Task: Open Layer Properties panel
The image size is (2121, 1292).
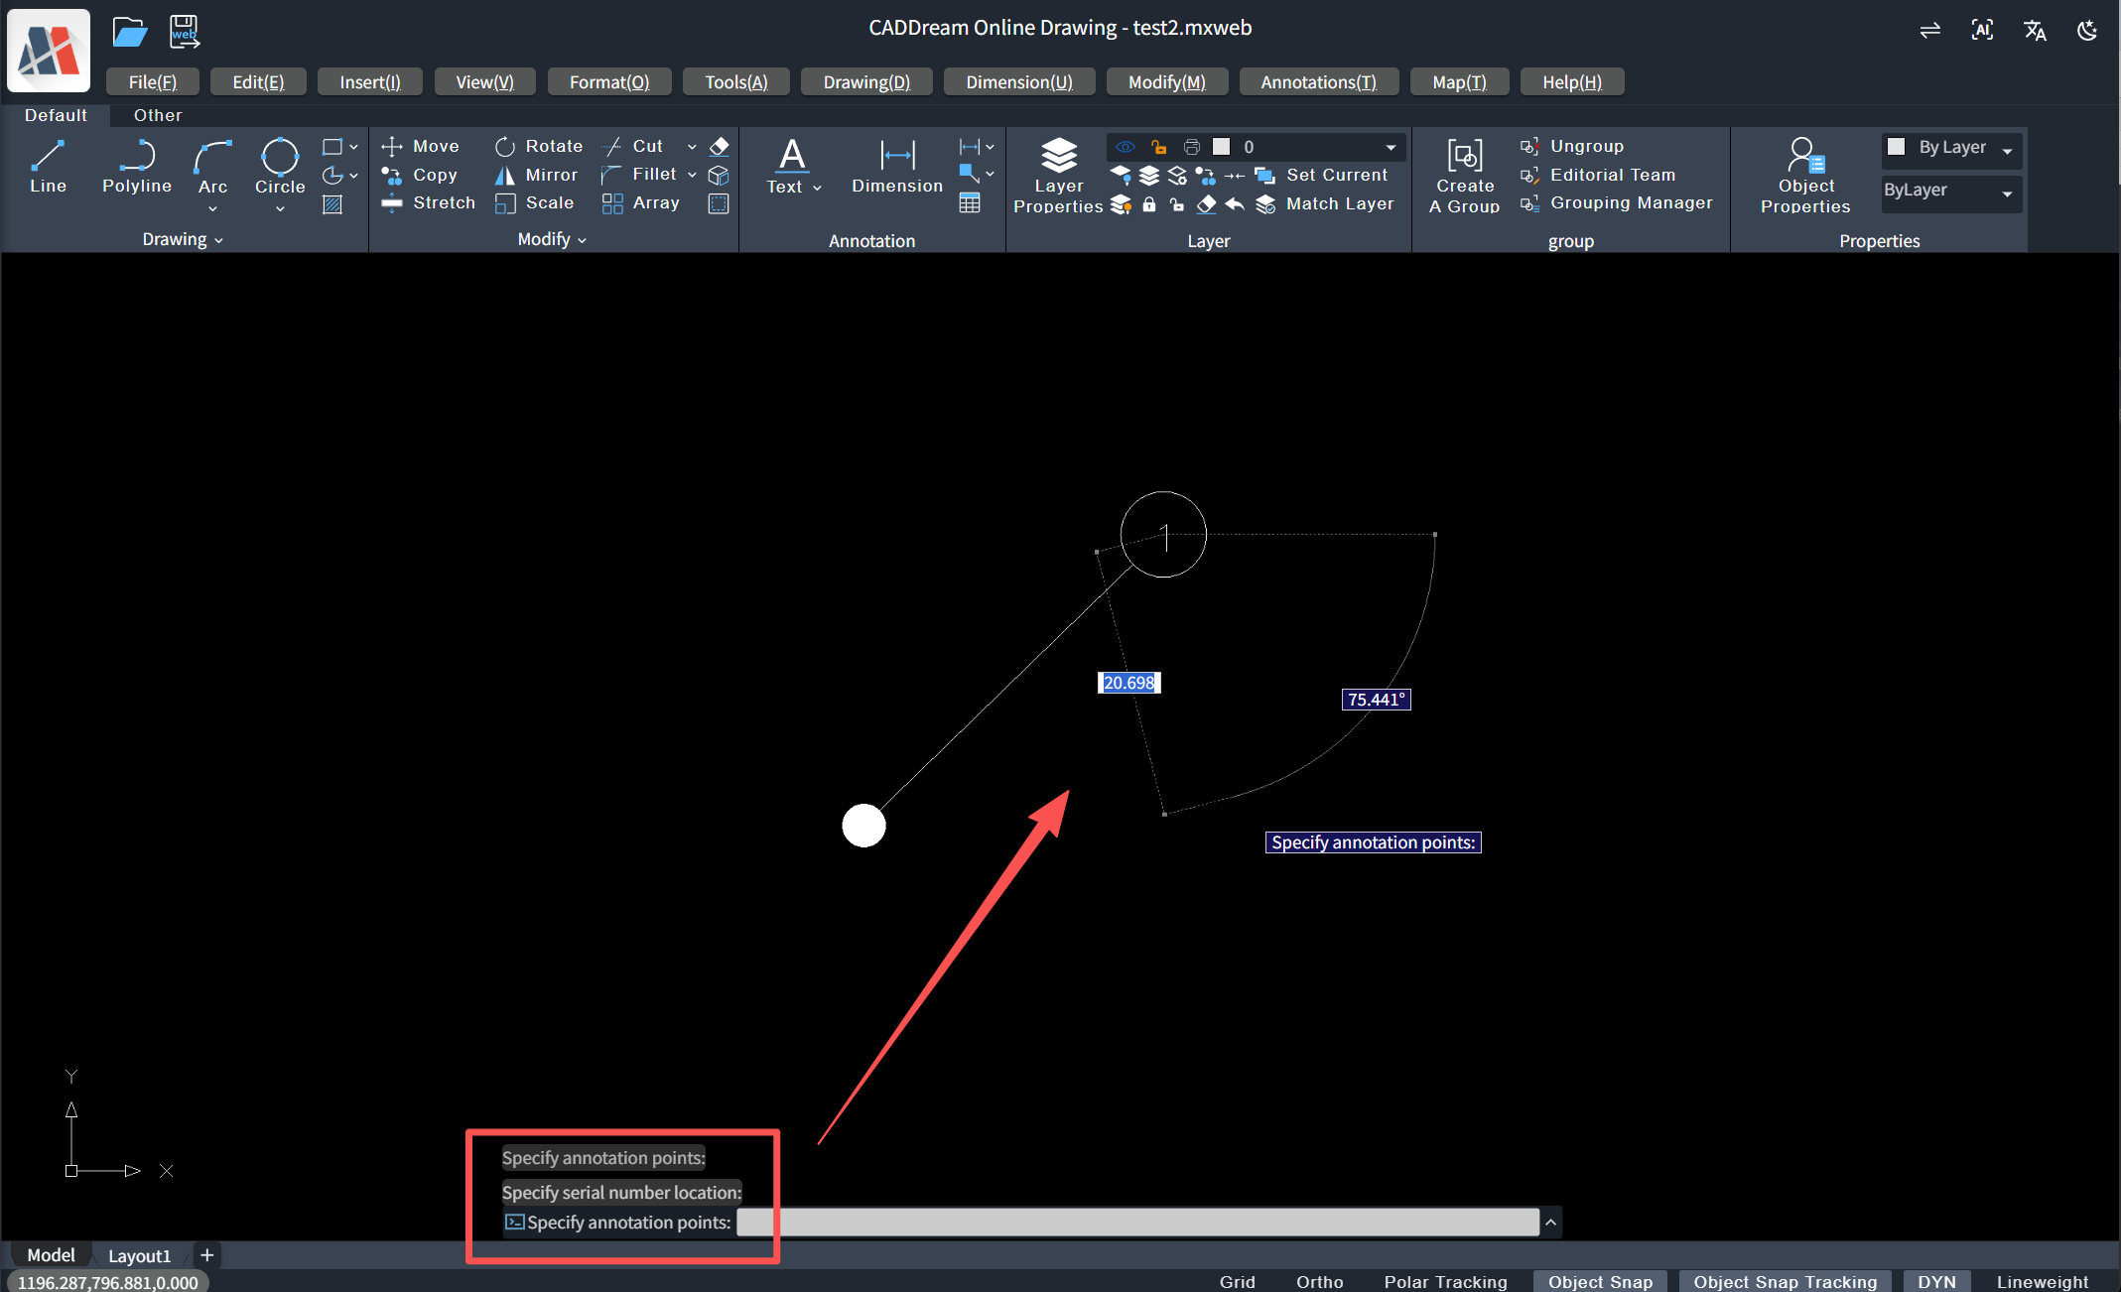Action: [x=1058, y=176]
